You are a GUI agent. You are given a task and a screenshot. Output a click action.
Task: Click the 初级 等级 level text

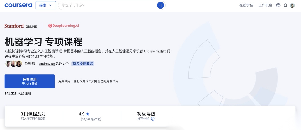tap(146, 114)
